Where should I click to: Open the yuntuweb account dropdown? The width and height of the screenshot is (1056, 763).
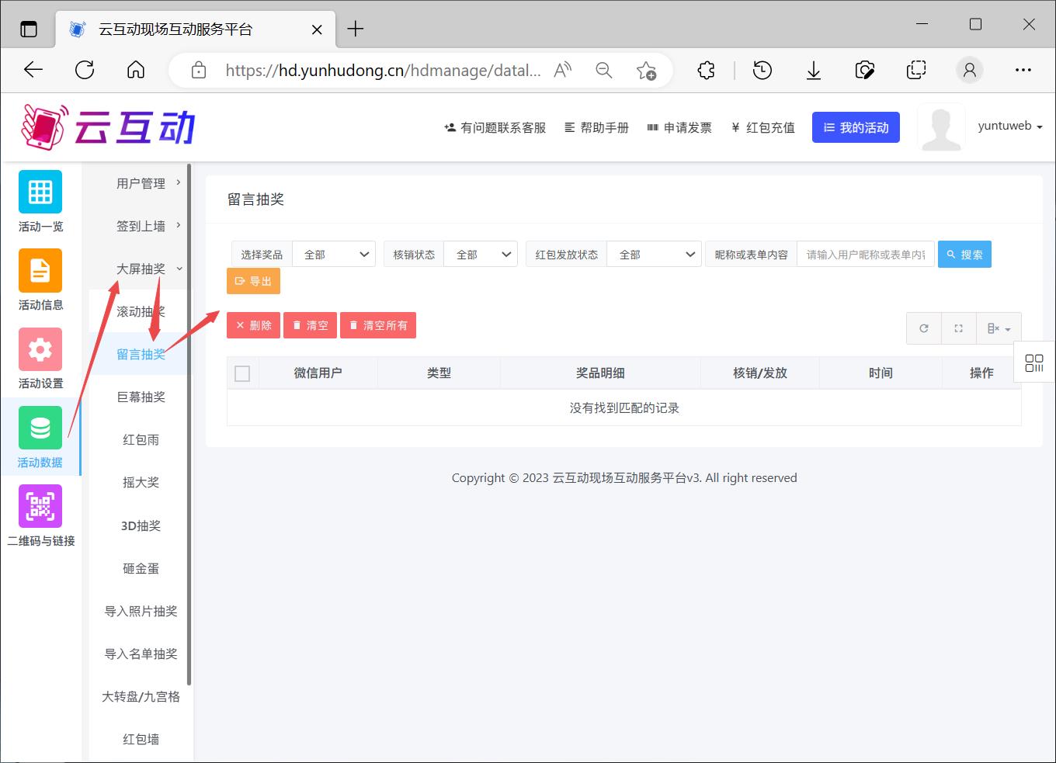tap(1010, 126)
